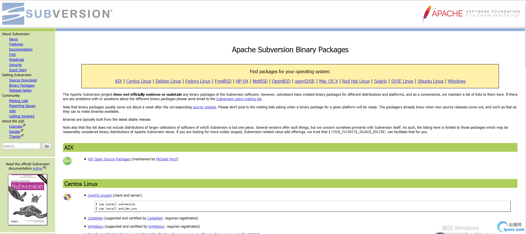The height and width of the screenshot is (234, 526).
Task: Open WANdisco certified-by link
Action: pyautogui.click(x=156, y=227)
